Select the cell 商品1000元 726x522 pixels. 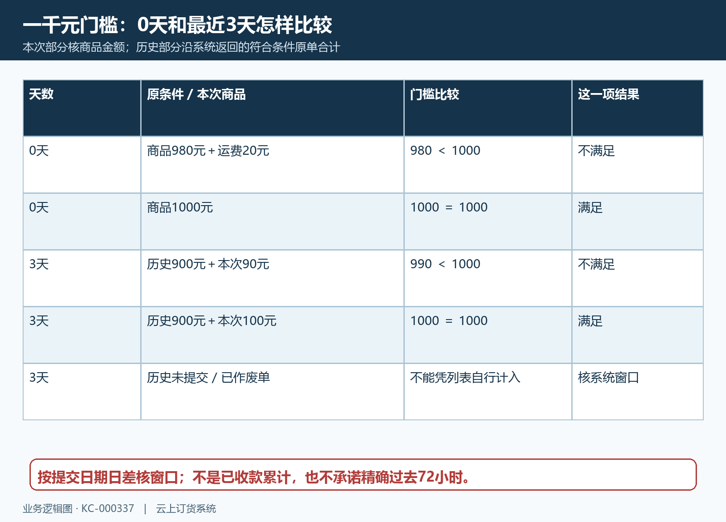point(272,222)
